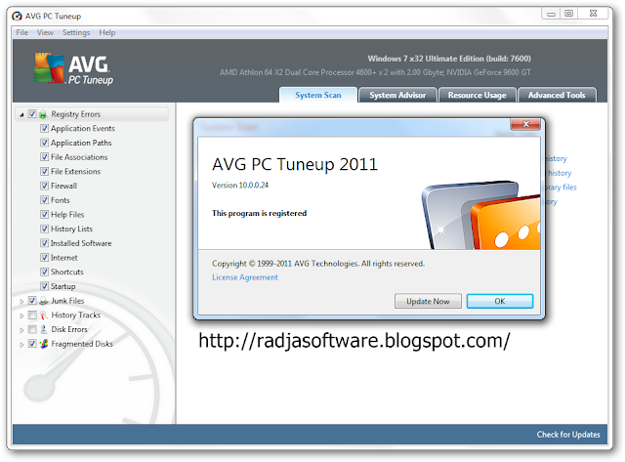The height and width of the screenshot is (462, 625).
Task: Enable the Disk Errors checkbox
Action: [x=32, y=330]
